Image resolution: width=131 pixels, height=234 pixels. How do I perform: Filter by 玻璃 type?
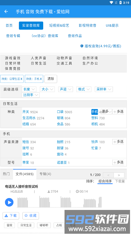click(x=60, y=118)
